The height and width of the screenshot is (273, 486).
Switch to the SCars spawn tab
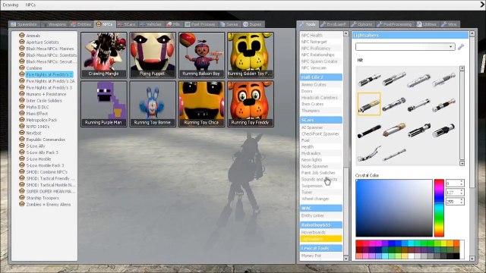coord(127,24)
